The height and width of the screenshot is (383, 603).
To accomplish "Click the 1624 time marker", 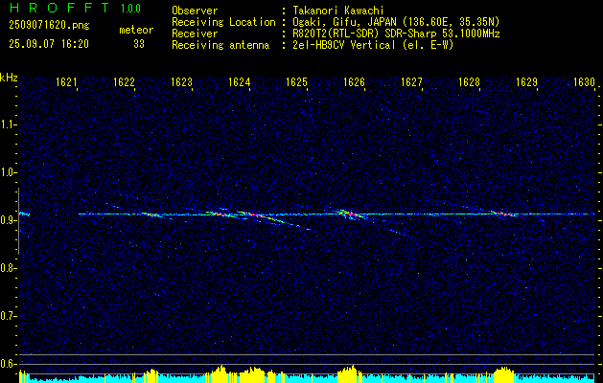I will (240, 82).
